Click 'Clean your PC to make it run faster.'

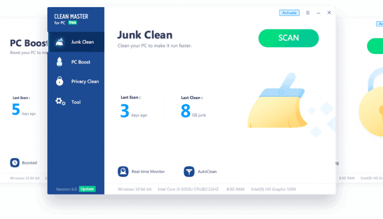point(155,45)
